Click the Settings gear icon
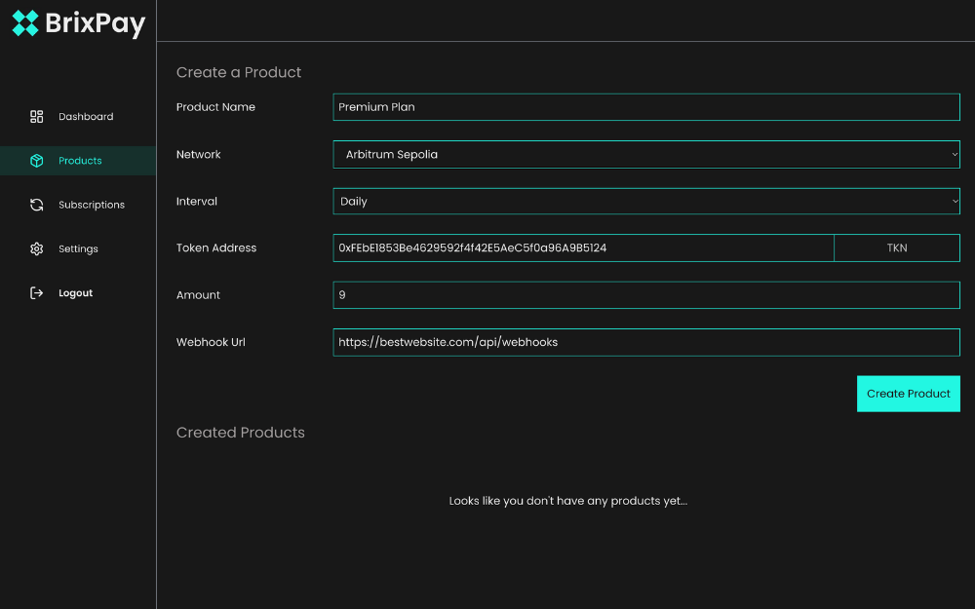Viewport: 975px width, 609px height. coord(37,249)
